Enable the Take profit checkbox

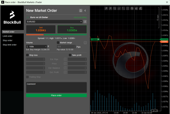tap(70, 55)
